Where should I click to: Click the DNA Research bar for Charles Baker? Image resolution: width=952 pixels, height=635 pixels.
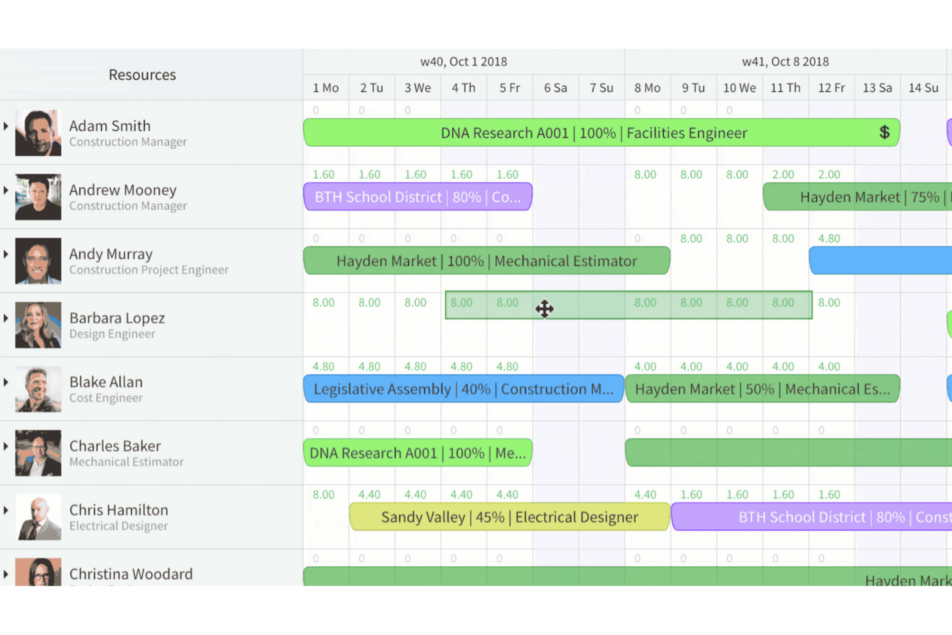click(417, 452)
